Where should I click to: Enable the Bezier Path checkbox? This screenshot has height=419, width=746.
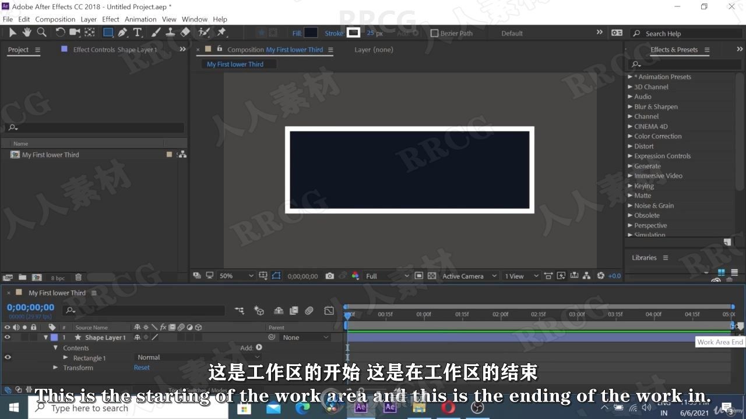click(434, 33)
